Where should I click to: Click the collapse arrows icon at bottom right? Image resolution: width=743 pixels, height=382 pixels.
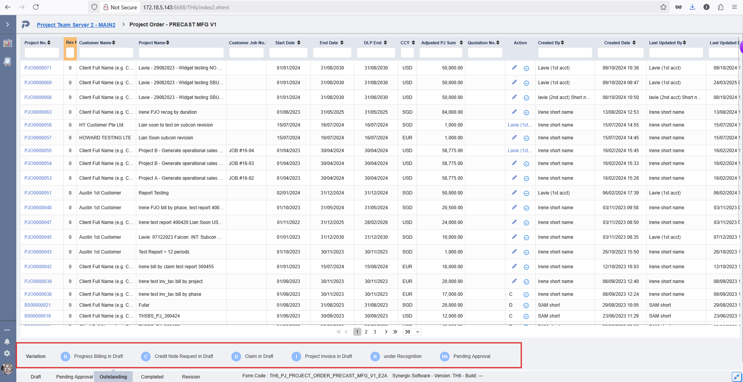point(736,377)
